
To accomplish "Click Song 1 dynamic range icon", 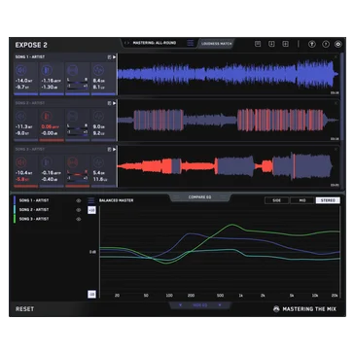I will (x=98, y=70).
